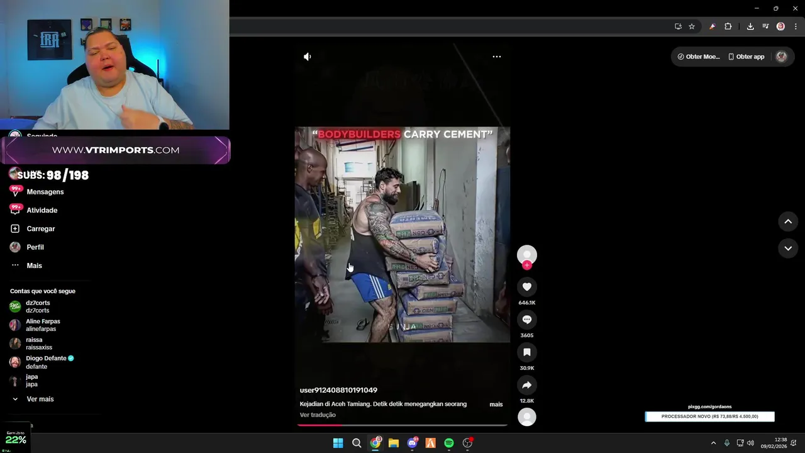Click the 'Obter app' button
This screenshot has height=453, width=805.
(x=747, y=57)
